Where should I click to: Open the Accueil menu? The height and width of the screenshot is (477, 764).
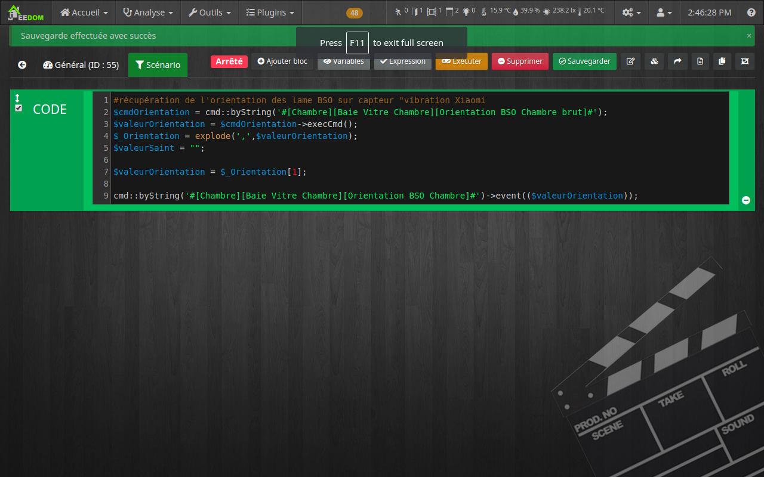(84, 13)
